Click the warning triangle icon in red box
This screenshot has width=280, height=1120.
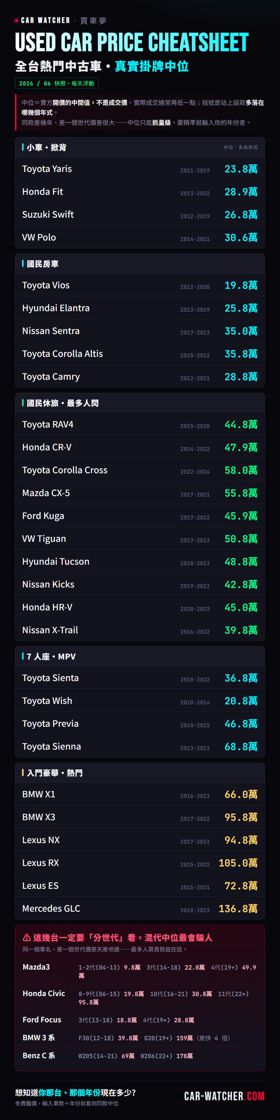(27, 937)
